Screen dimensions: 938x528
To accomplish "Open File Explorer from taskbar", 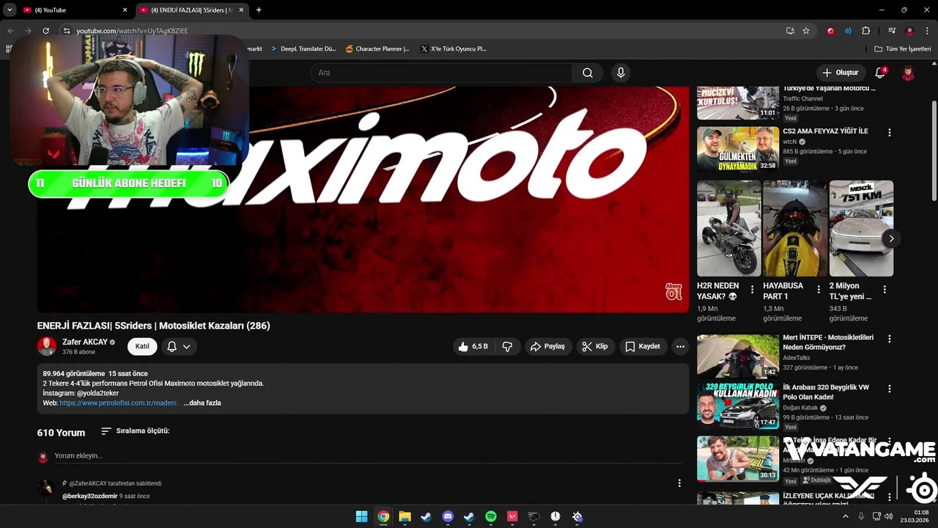I will click(x=405, y=516).
